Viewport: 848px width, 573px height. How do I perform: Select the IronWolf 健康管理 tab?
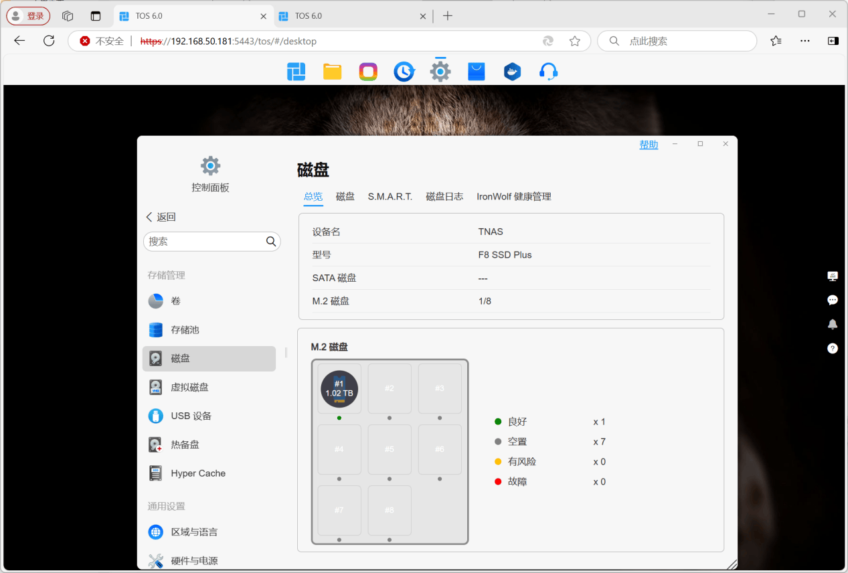coord(513,197)
